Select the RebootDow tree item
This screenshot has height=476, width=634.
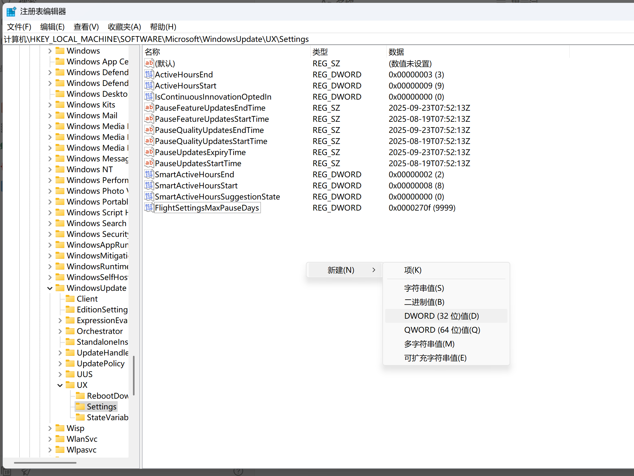click(108, 396)
